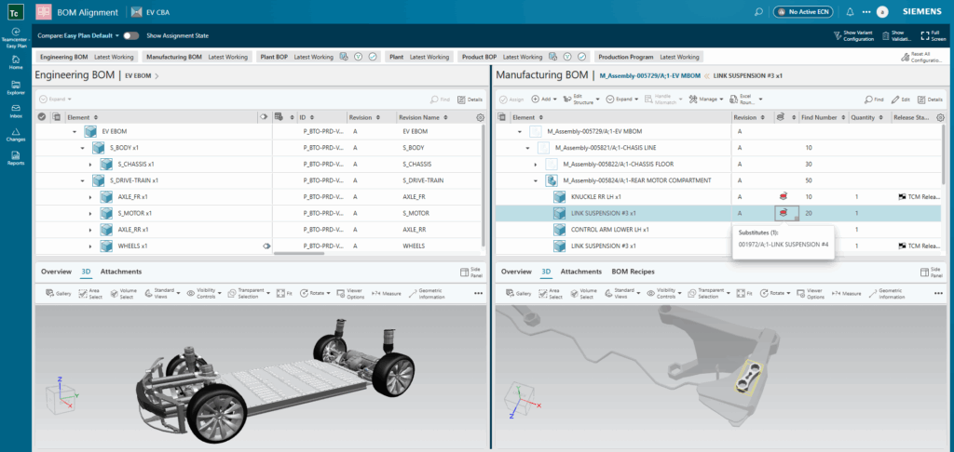The width and height of the screenshot is (954, 452).
Task: Toggle the eye icon on WHEELS x1 row
Action: (266, 246)
